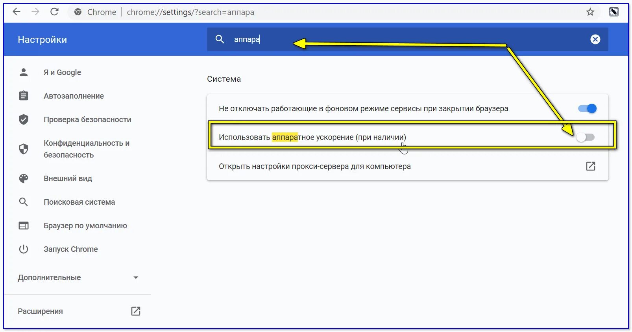Screen dimensions: 632x332
Task: Bookmark this page with the star icon
Action: tap(590, 12)
